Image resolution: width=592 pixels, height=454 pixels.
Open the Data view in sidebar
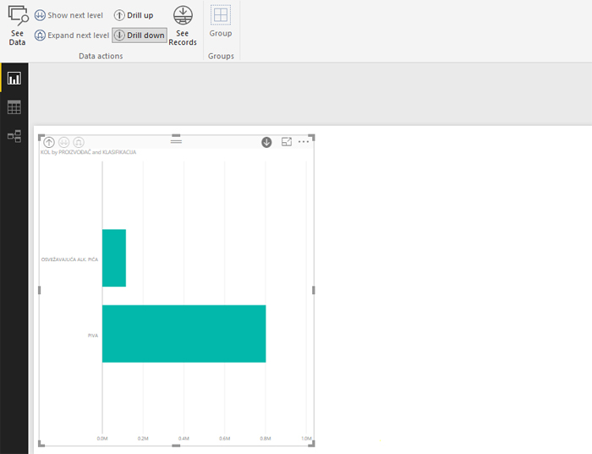[14, 107]
